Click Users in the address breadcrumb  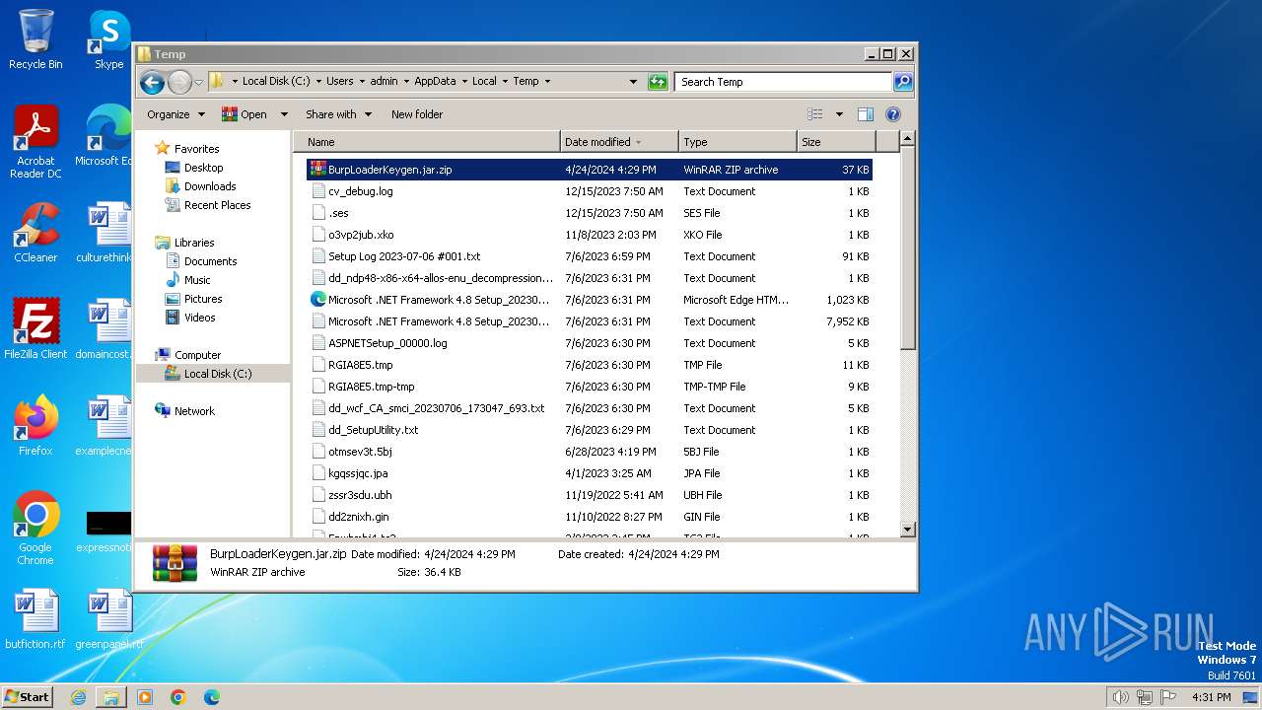pos(339,82)
